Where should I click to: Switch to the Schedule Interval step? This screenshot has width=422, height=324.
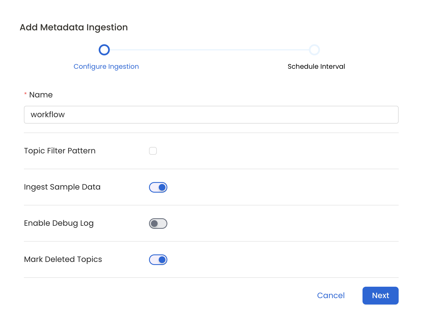(x=316, y=67)
